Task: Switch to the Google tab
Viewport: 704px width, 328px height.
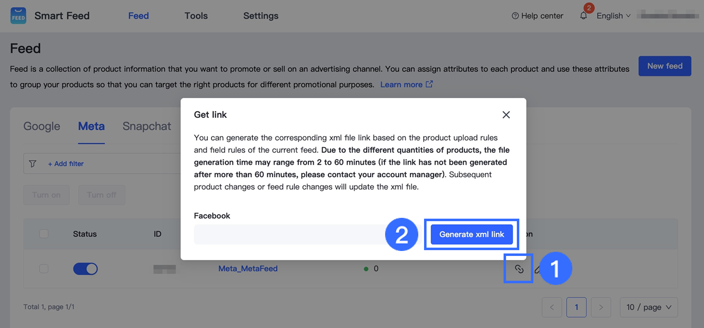Action: coord(42,126)
